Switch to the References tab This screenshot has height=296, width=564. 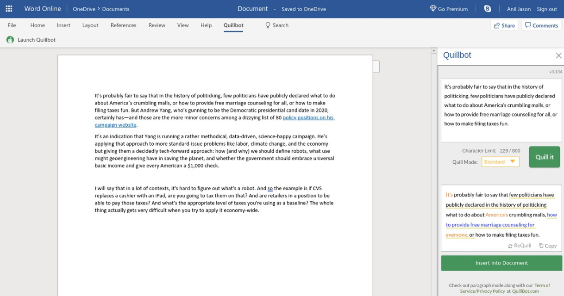coord(123,25)
